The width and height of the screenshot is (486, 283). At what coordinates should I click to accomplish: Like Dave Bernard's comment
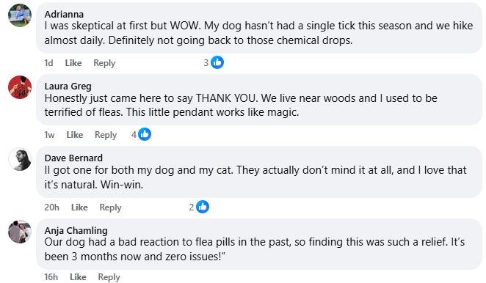point(79,207)
